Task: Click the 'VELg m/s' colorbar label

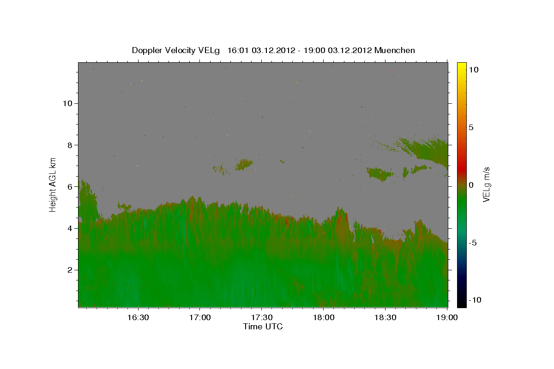Action: click(x=486, y=184)
